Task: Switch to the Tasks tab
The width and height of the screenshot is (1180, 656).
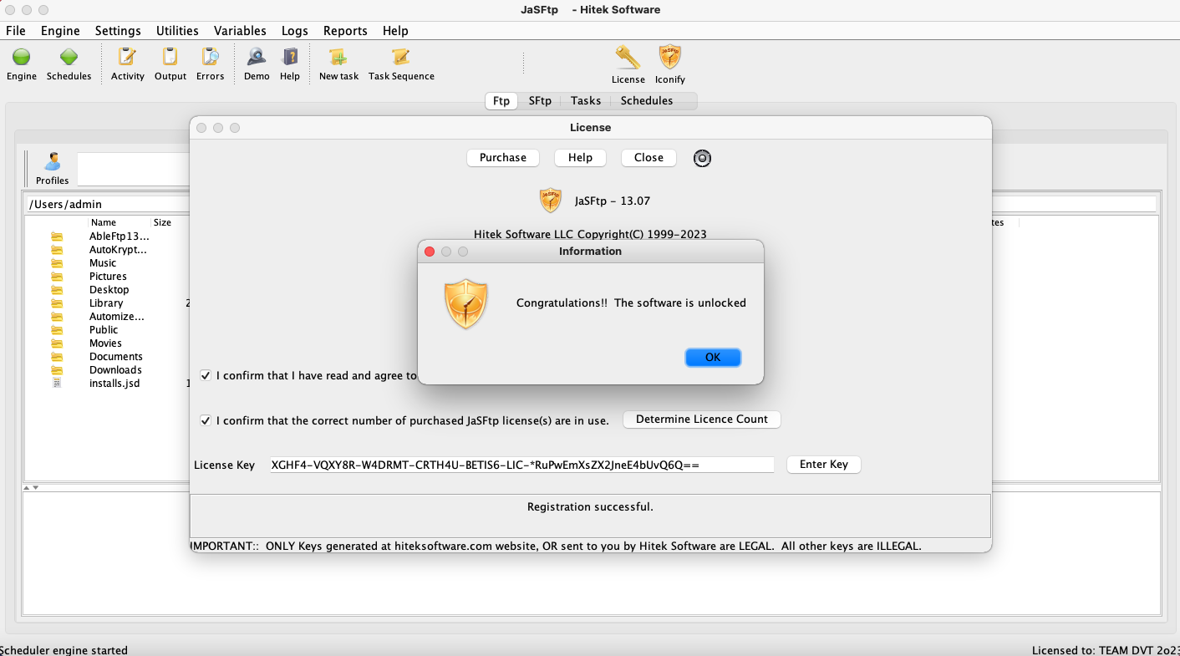Action: coord(586,100)
